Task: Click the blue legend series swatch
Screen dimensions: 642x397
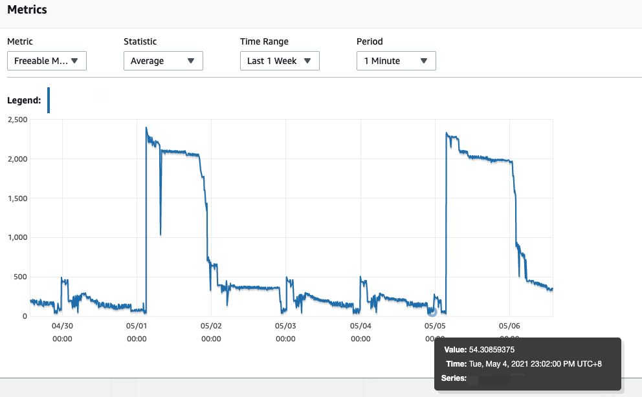Action: tap(49, 100)
